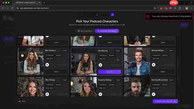
Task: Click the Narration tag on Mitchel Mullen
Action: 165,55
